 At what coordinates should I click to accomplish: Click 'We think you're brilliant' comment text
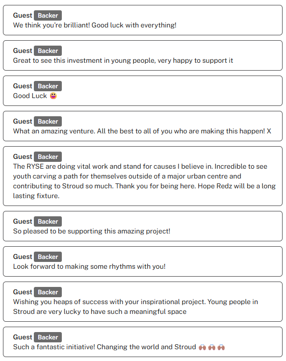(95, 25)
